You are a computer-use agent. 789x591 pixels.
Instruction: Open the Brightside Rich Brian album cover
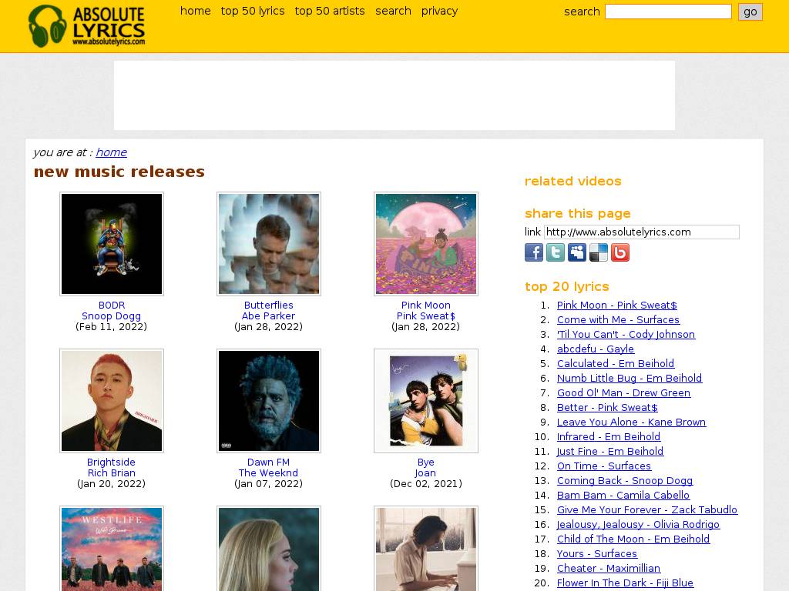pos(112,401)
